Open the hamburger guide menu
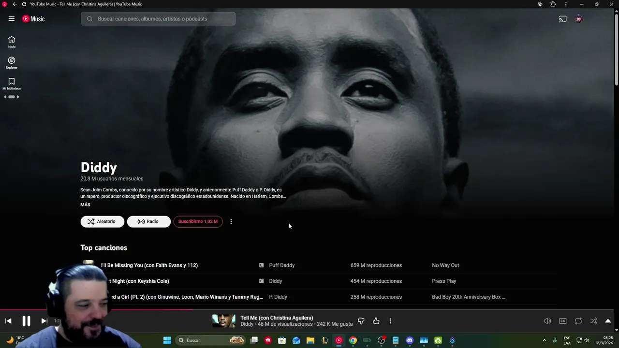 click(x=12, y=19)
